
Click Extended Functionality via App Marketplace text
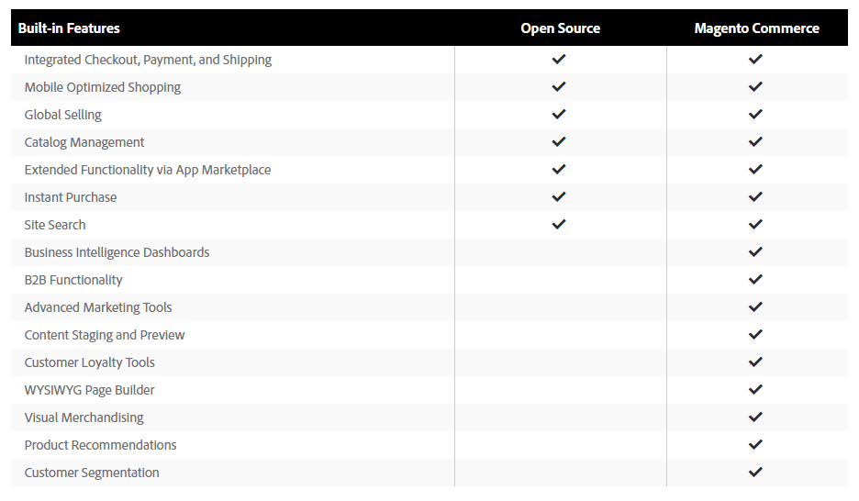(x=147, y=170)
